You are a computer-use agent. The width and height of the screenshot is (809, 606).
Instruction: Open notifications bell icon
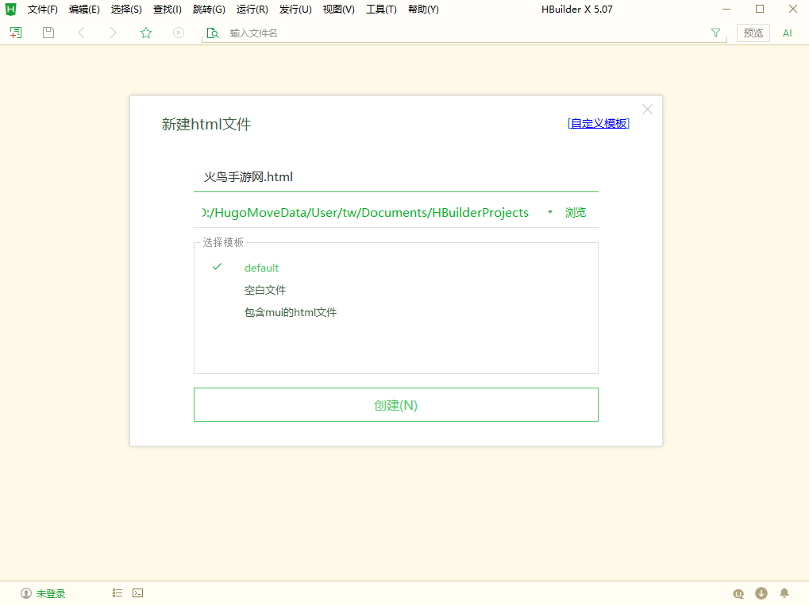tap(784, 593)
